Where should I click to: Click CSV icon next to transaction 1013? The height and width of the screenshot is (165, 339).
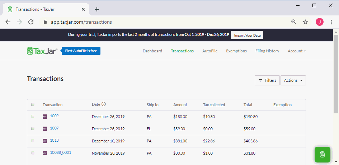click(x=45, y=141)
